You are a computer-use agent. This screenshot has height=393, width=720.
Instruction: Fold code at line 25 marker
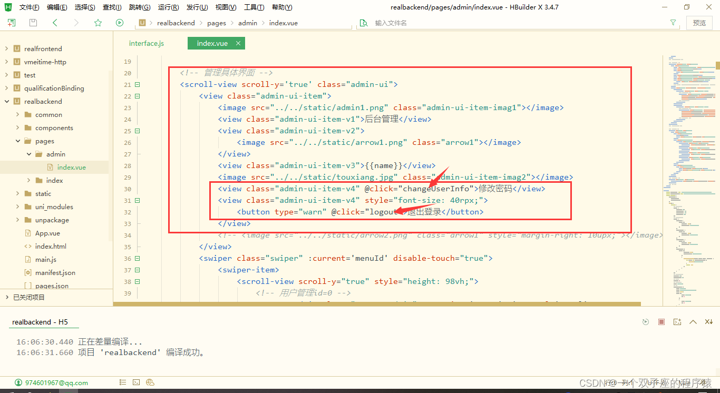pyautogui.click(x=138, y=131)
